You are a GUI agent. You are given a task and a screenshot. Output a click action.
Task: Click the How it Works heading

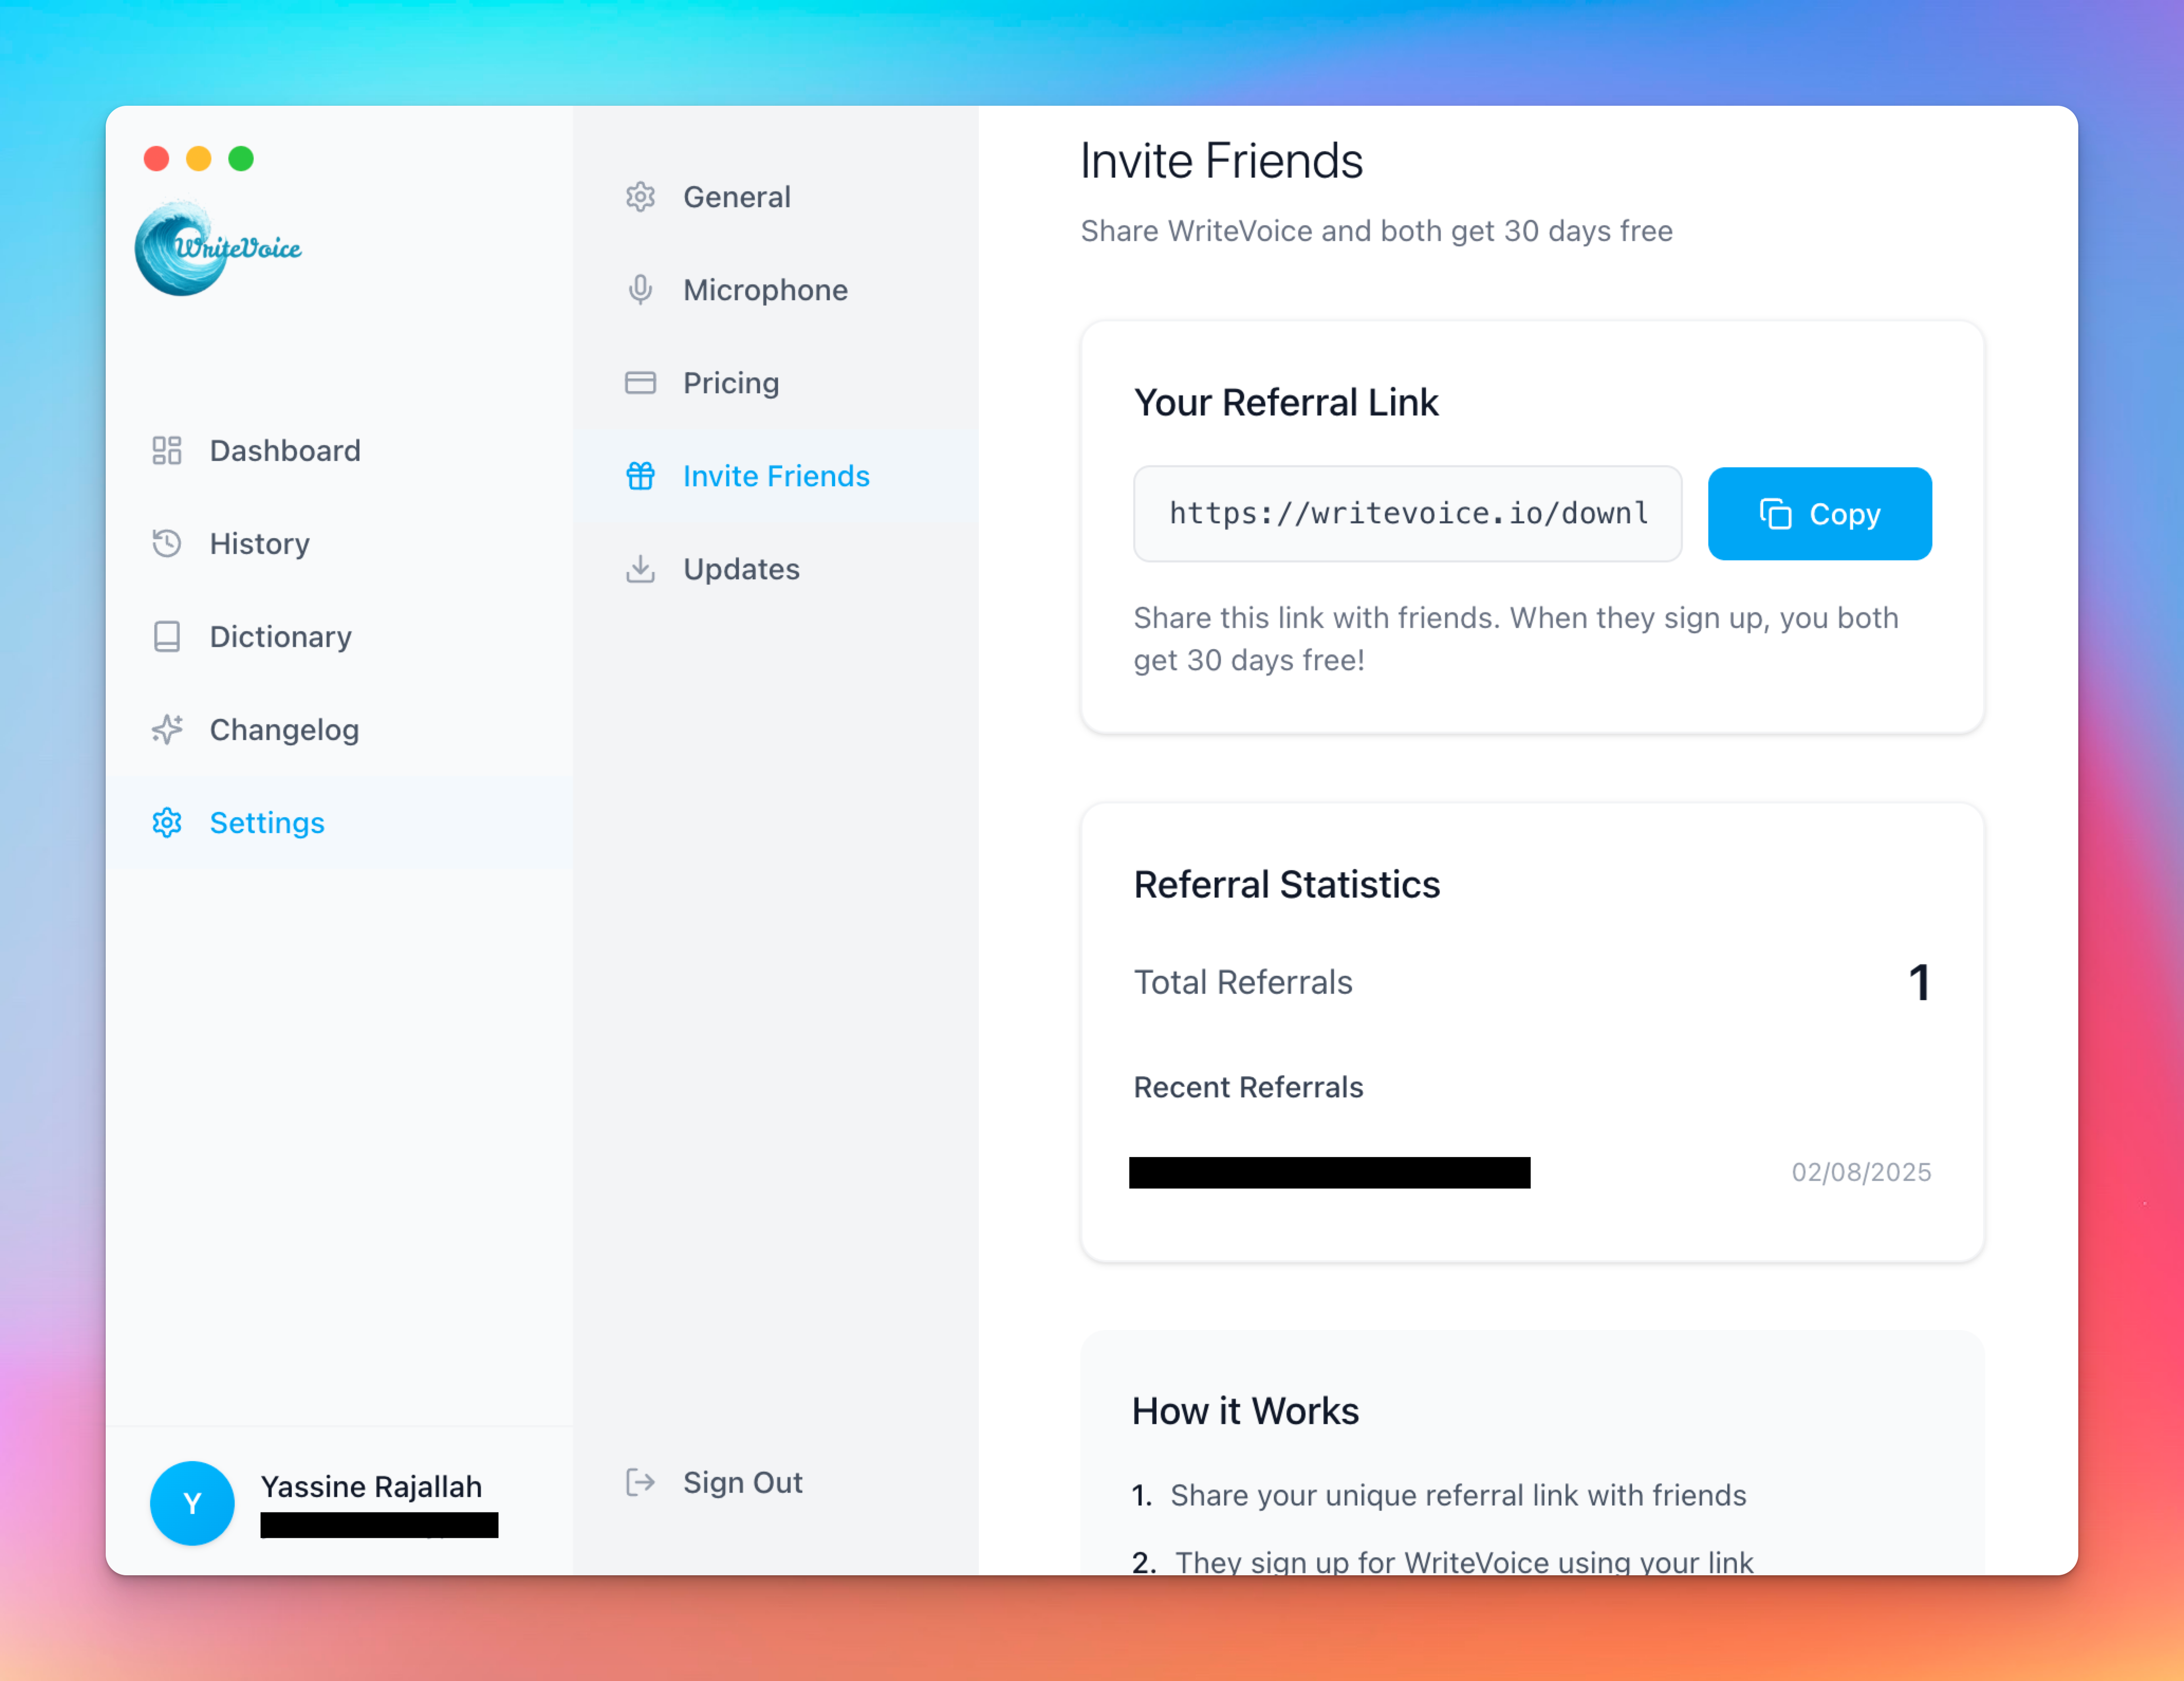tap(1245, 1411)
